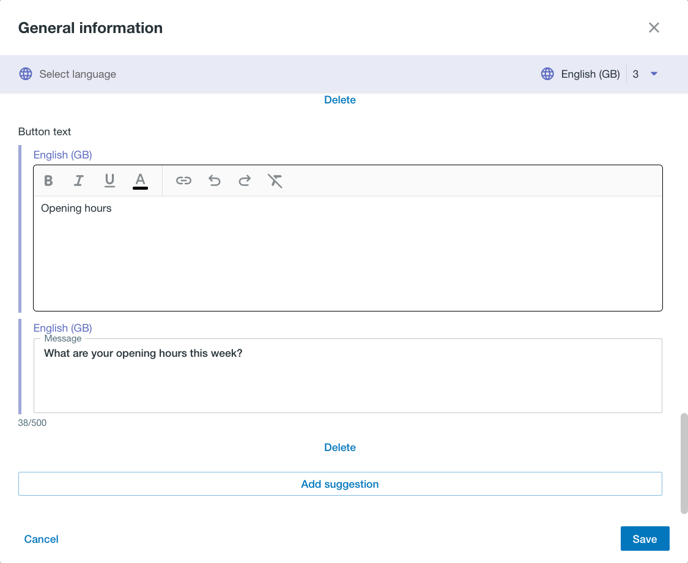Open the English (GB) language selector
The image size is (688, 563).
pos(590,74)
